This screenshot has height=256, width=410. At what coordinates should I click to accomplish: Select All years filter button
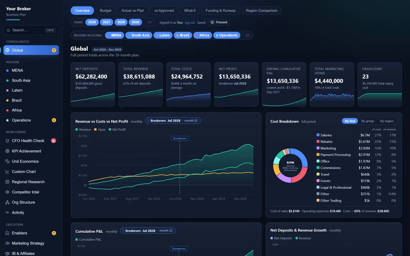[x=149, y=22]
